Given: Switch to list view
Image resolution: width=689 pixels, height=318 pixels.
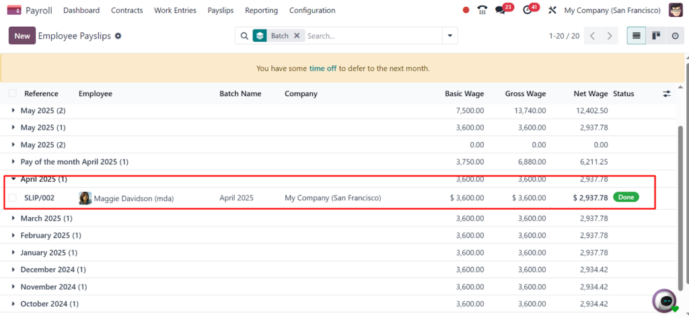Looking at the screenshot, I should 637,36.
